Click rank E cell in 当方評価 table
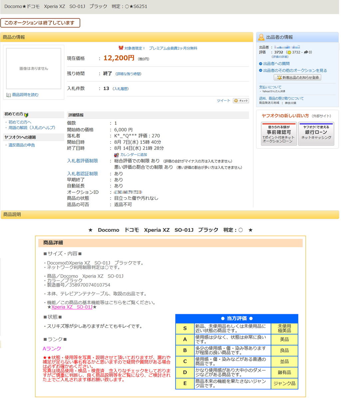This screenshot has height=398, width=341. click(185, 383)
